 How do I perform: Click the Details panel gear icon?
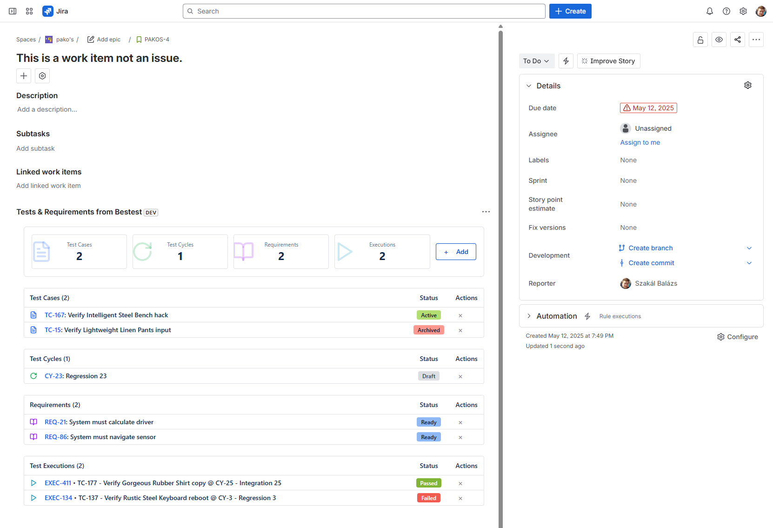747,85
